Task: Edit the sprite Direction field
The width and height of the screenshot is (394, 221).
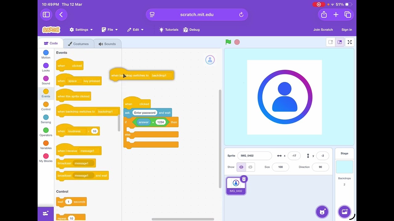Action: [x=320, y=167]
